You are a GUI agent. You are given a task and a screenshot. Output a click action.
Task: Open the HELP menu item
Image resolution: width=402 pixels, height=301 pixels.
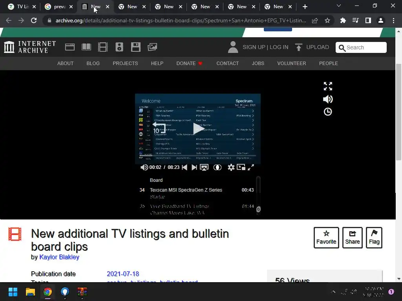157,63
